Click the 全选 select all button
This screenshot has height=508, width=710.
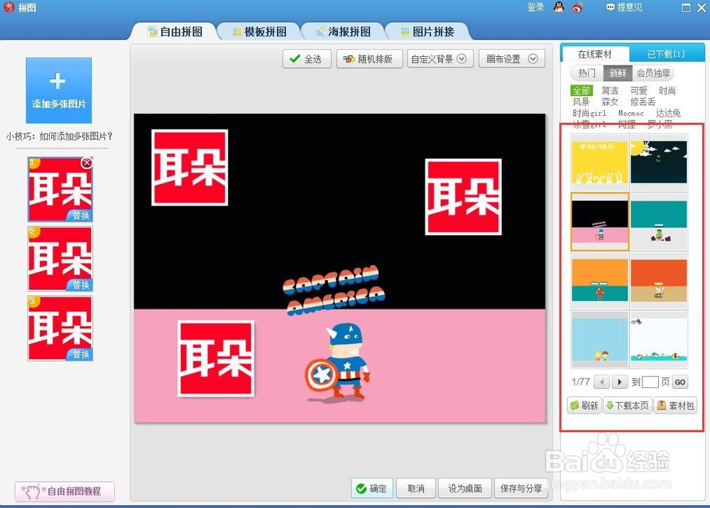click(x=307, y=59)
